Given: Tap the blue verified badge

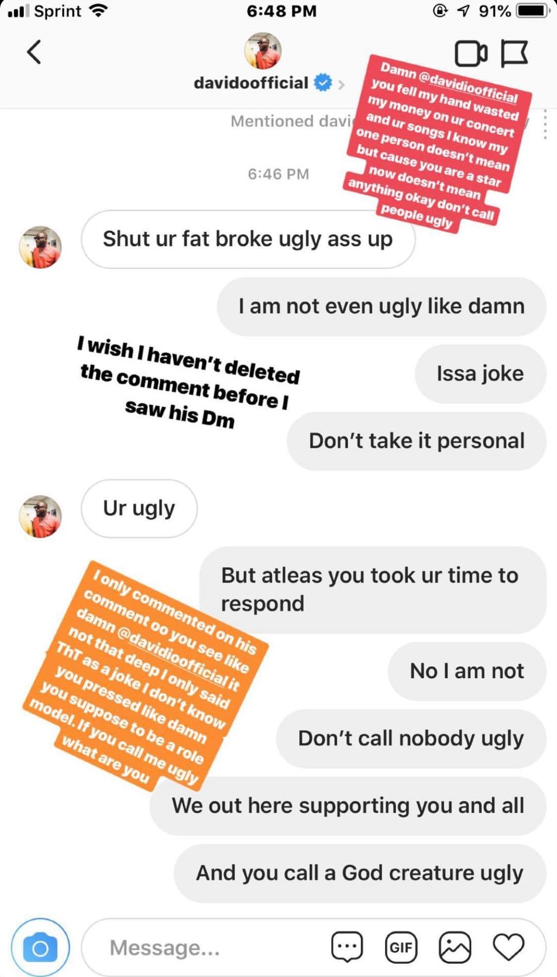Looking at the screenshot, I should click(323, 83).
